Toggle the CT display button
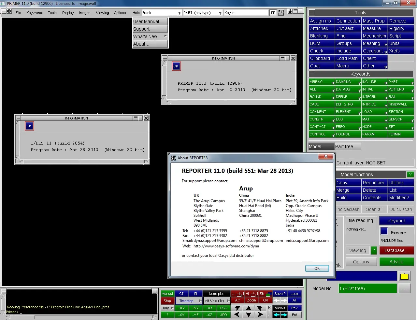 click(x=181, y=294)
